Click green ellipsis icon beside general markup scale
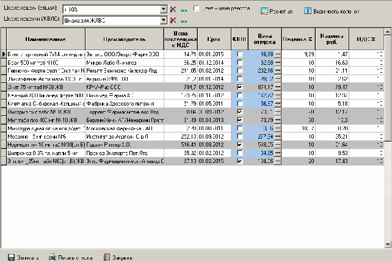Screen dimensions: 392x262 pos(183,10)
